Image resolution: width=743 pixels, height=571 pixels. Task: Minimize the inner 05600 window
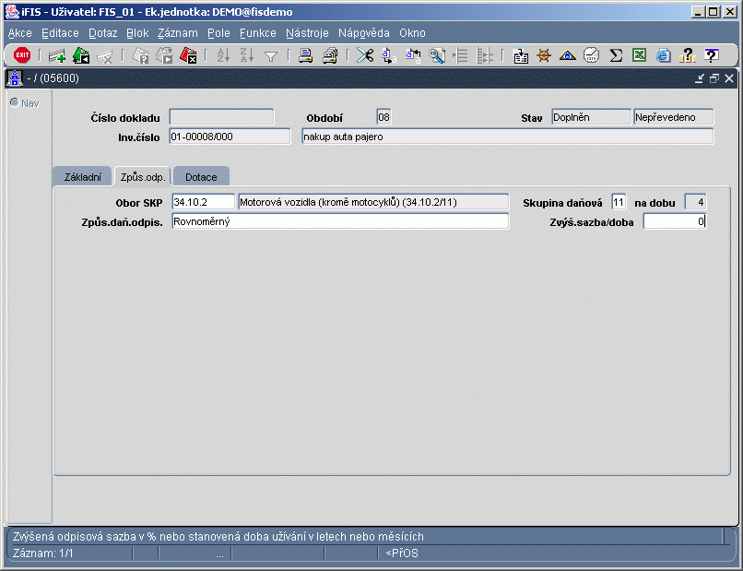tap(700, 78)
